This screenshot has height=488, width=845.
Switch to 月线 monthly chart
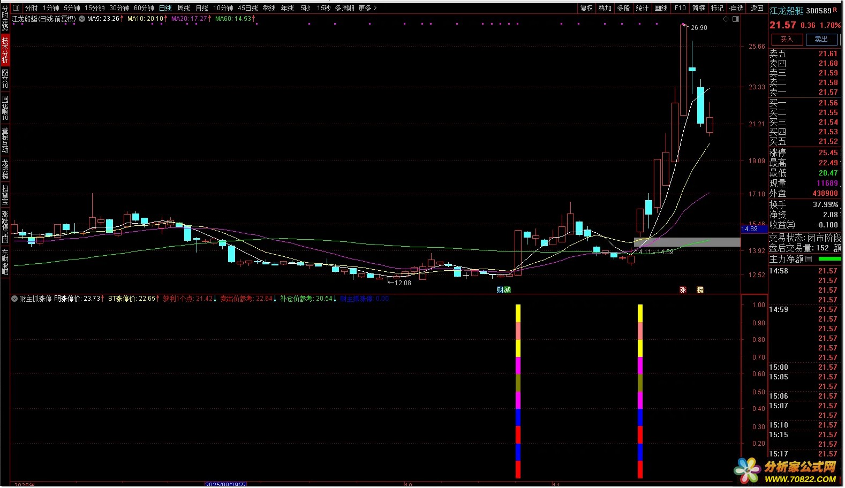pos(202,8)
